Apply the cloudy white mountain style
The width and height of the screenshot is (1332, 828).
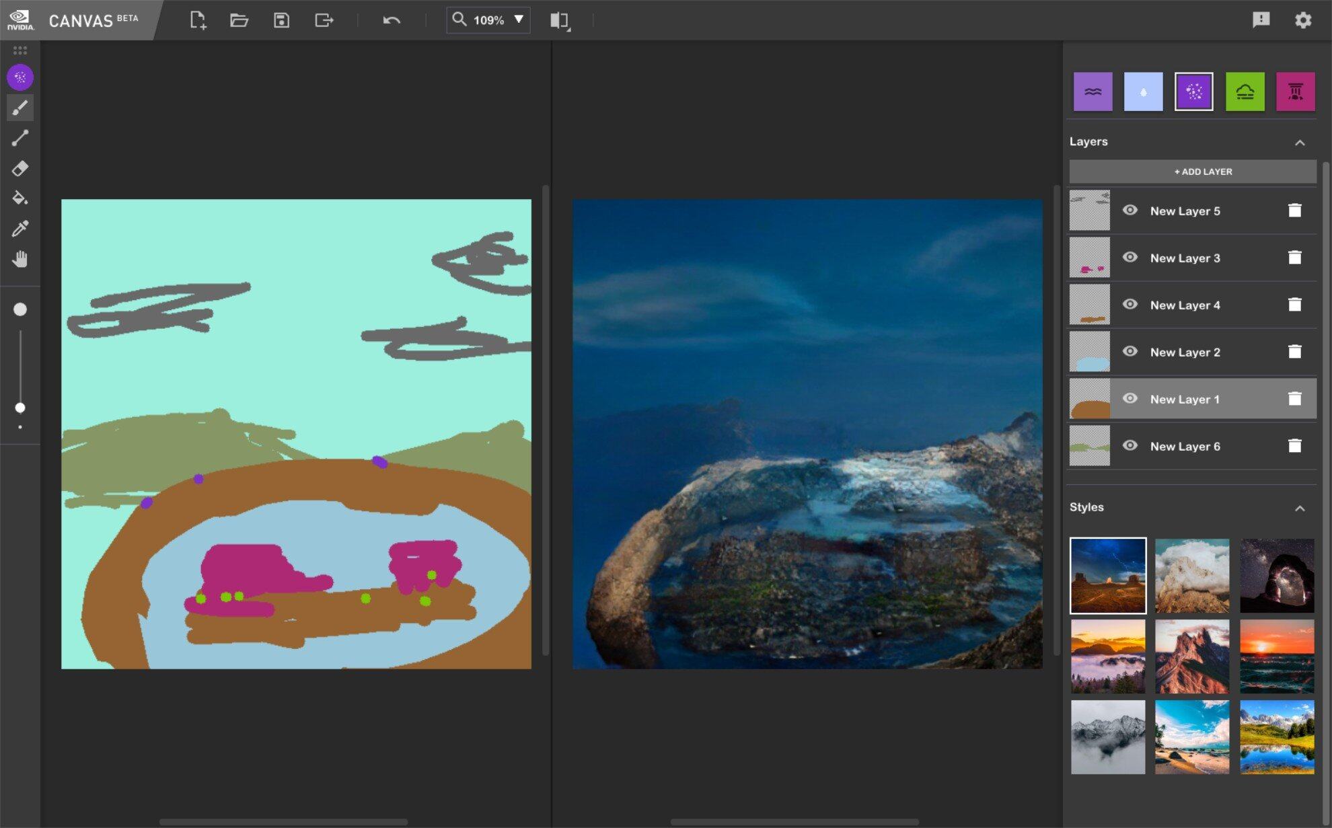(x=1192, y=576)
